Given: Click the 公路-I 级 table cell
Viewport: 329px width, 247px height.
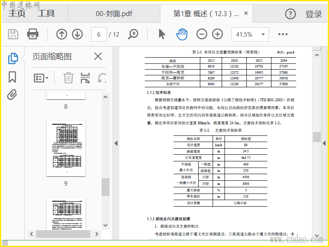Looking at the screenshot, I should point(240,203).
